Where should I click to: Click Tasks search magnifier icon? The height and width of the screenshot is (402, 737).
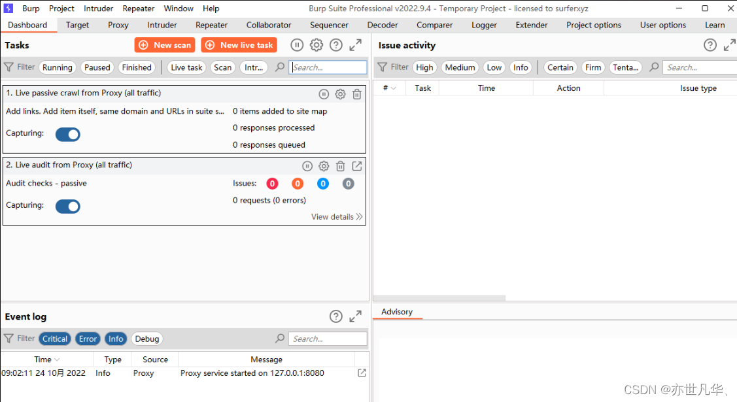280,67
